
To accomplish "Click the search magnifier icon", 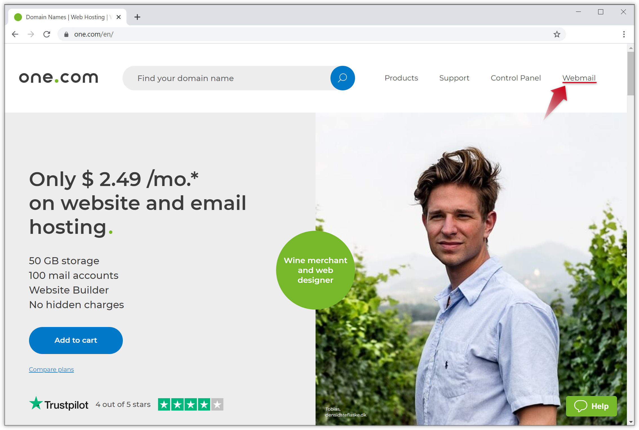I will 343,78.
